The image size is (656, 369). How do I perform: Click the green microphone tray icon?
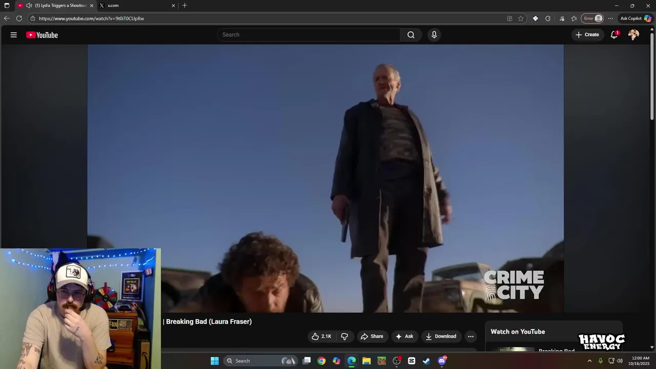click(x=601, y=361)
